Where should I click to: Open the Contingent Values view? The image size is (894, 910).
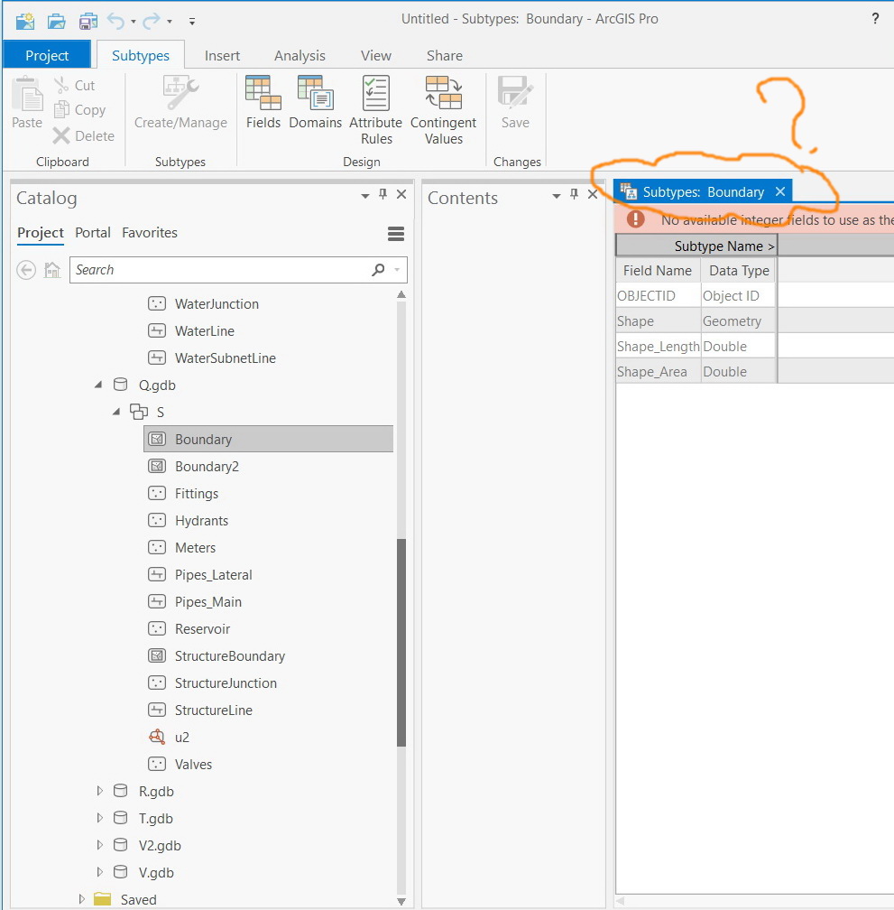click(444, 110)
